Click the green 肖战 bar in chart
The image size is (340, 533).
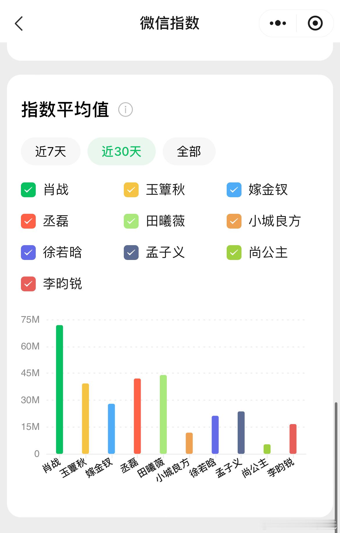tap(59, 389)
